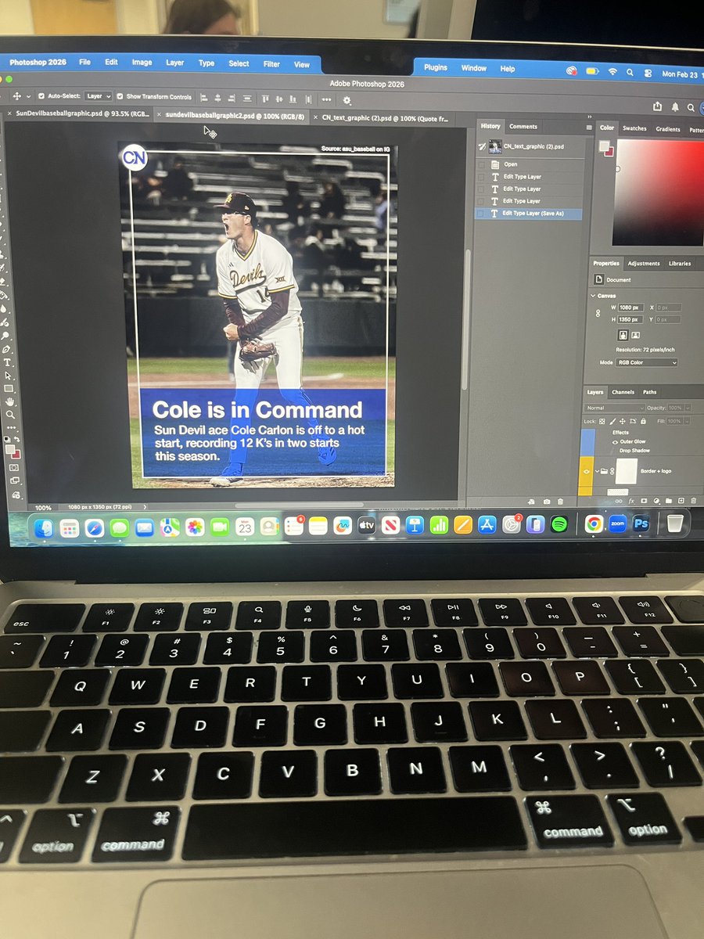
Task: Click the foreground color swatch in toolbar
Action: coord(9,449)
